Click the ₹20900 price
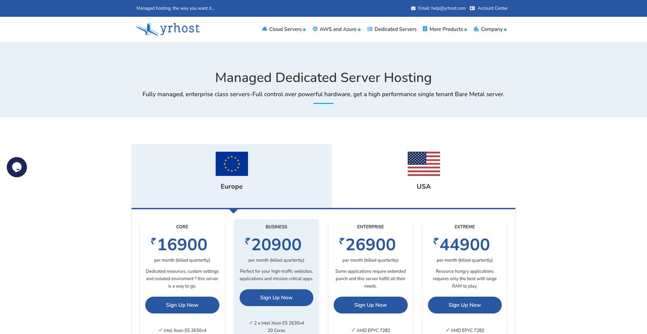The height and width of the screenshot is (334, 647). [273, 245]
